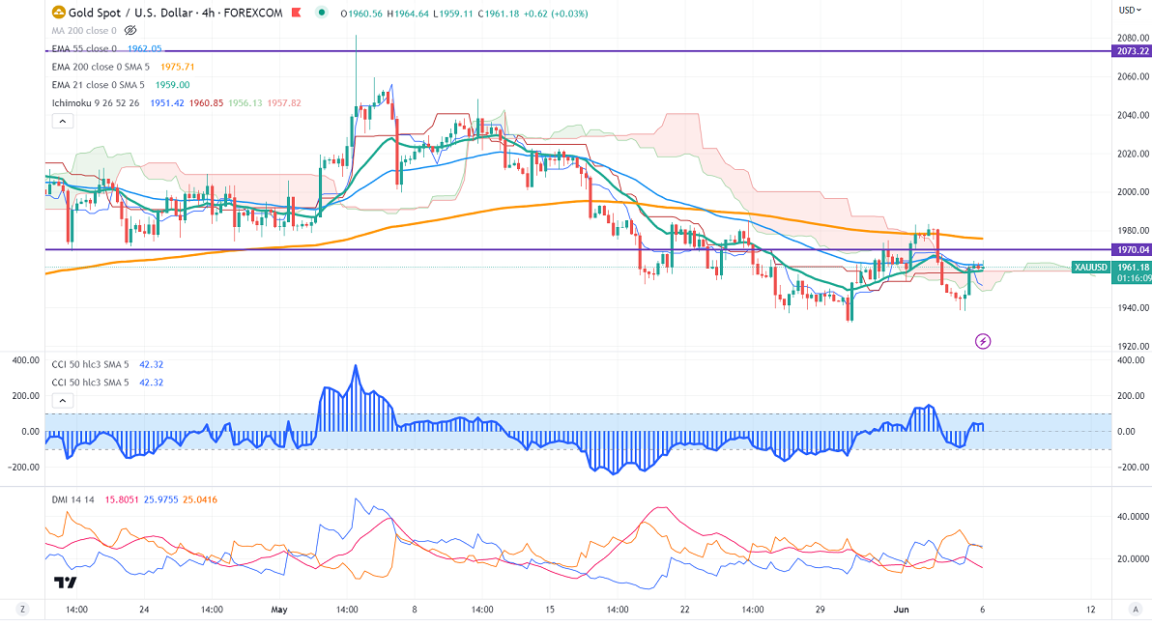1152x626 pixels.
Task: Click the +0.62 (+0.03%) change value
Action: [x=558, y=14]
